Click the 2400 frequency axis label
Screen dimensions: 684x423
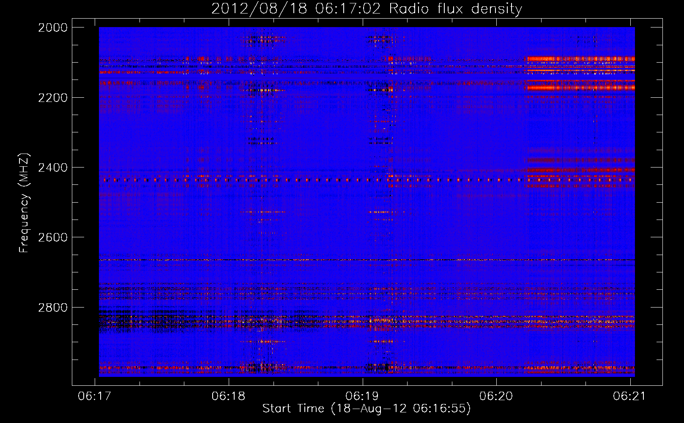(x=53, y=168)
